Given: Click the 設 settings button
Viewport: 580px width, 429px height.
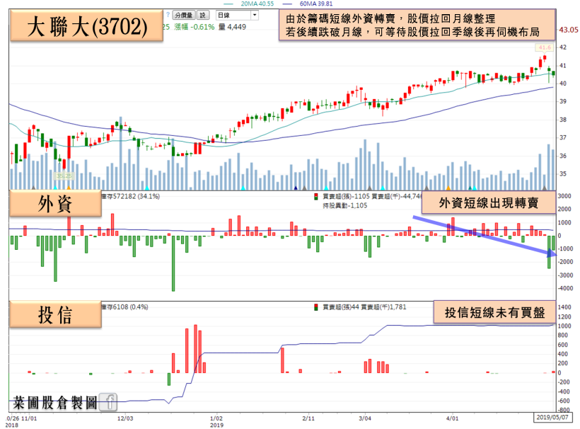Looking at the screenshot, I should (x=203, y=15).
